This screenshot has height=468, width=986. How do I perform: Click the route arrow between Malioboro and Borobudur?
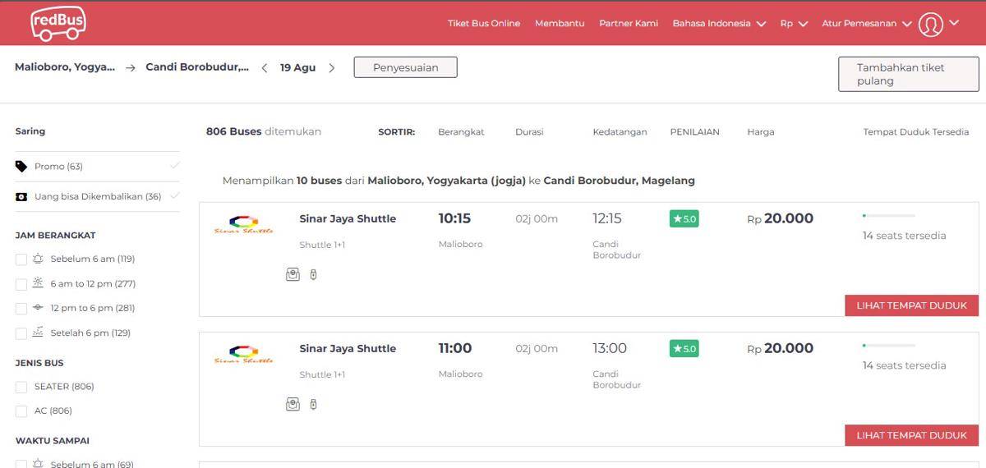pos(131,68)
